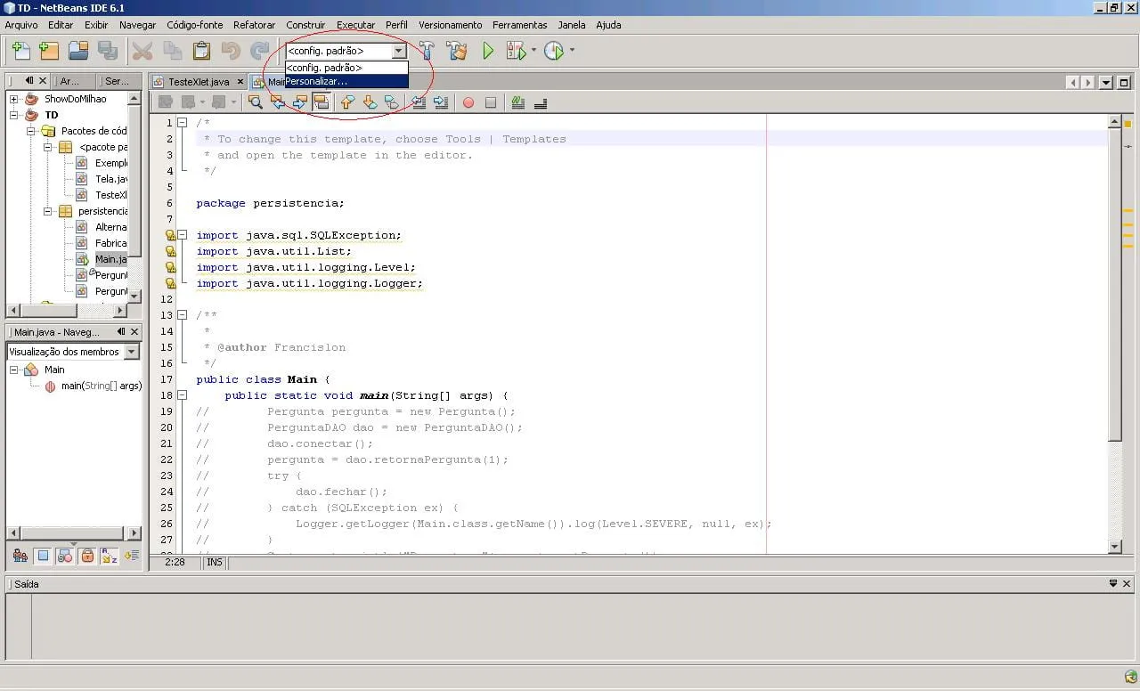1140x691 pixels.
Task: Click the Open Project toolbar icon
Action: pyautogui.click(x=78, y=51)
